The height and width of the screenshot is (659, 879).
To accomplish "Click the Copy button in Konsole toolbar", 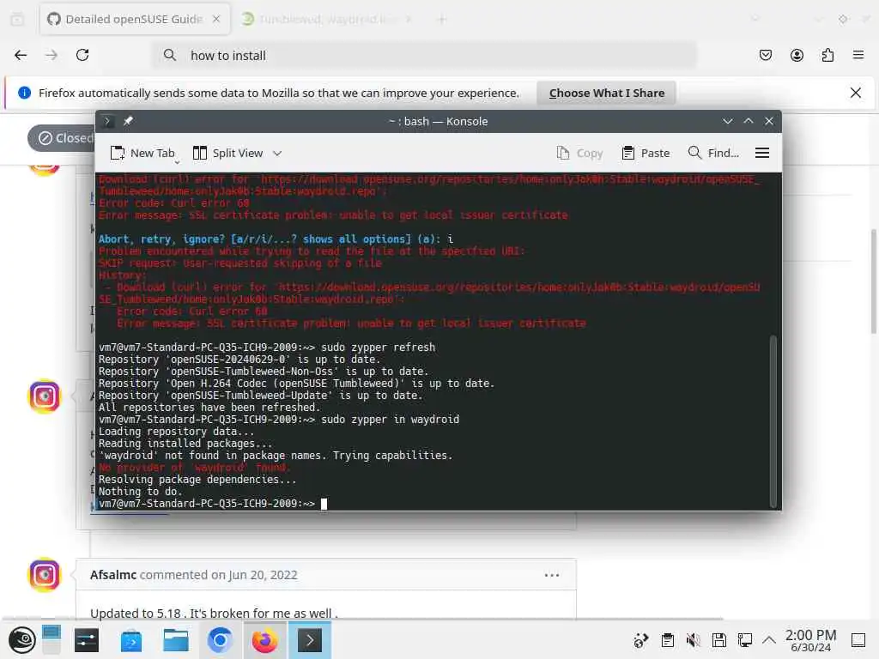I will [579, 153].
